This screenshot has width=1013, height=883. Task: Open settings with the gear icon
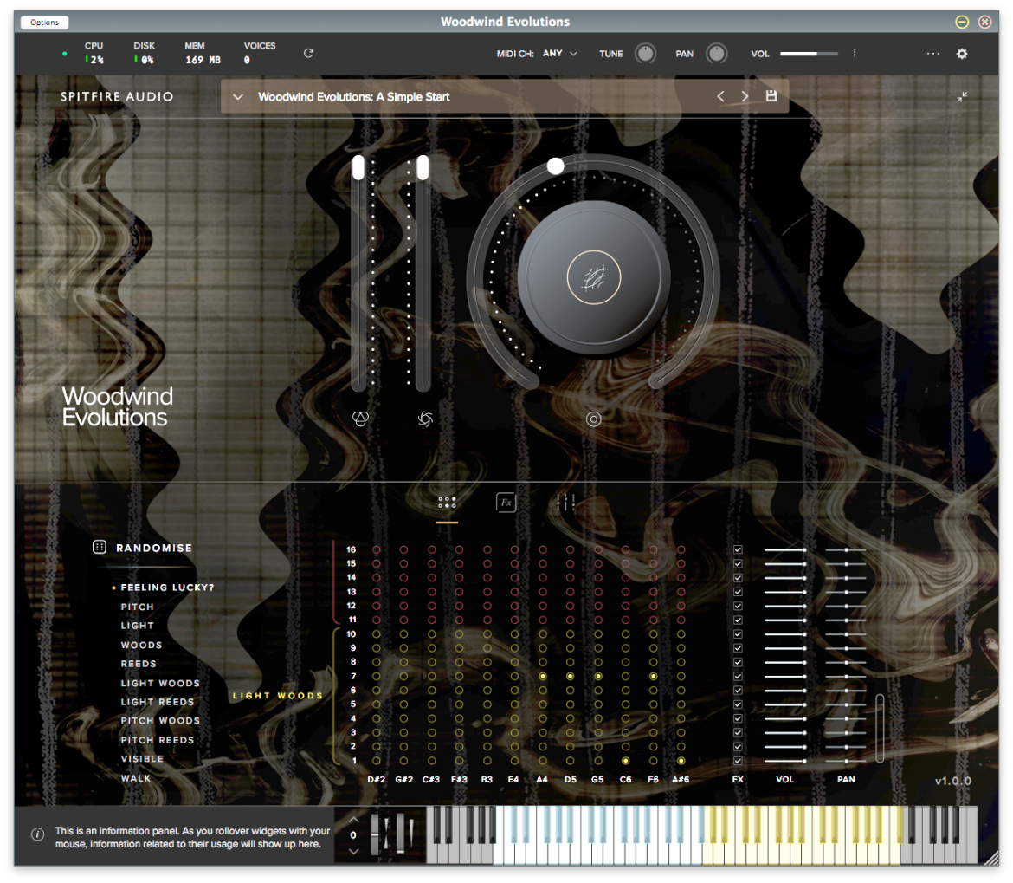tap(962, 54)
